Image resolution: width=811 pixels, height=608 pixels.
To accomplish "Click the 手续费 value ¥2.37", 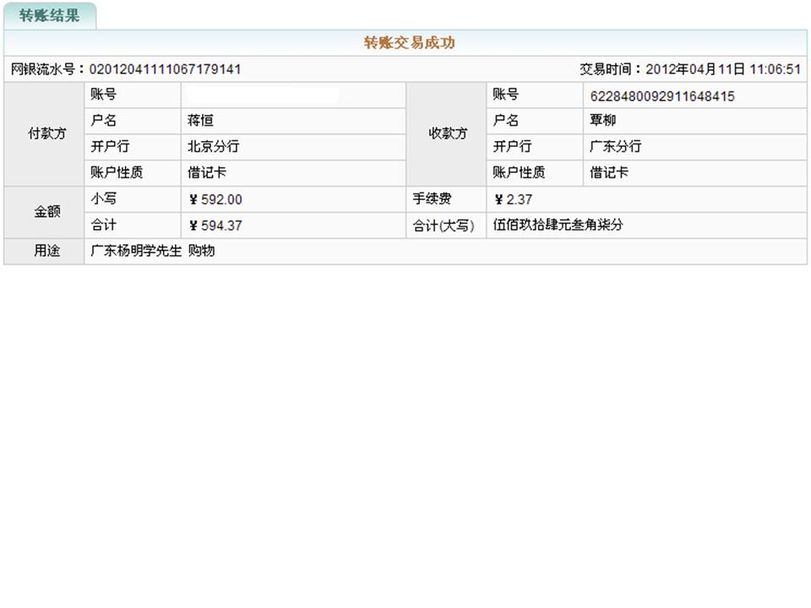I will (x=513, y=199).
